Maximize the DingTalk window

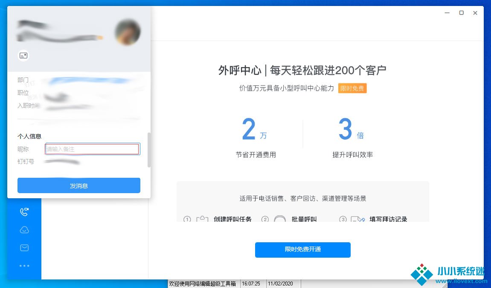[x=461, y=13]
